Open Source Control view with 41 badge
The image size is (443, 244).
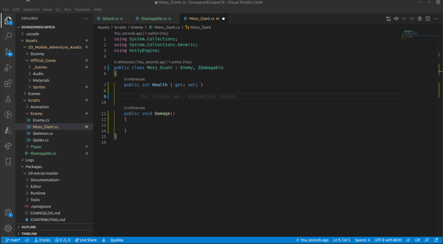click(8, 52)
